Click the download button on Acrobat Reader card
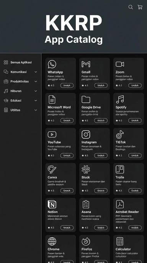Viewport: 147px width, 263px height. [135, 227]
